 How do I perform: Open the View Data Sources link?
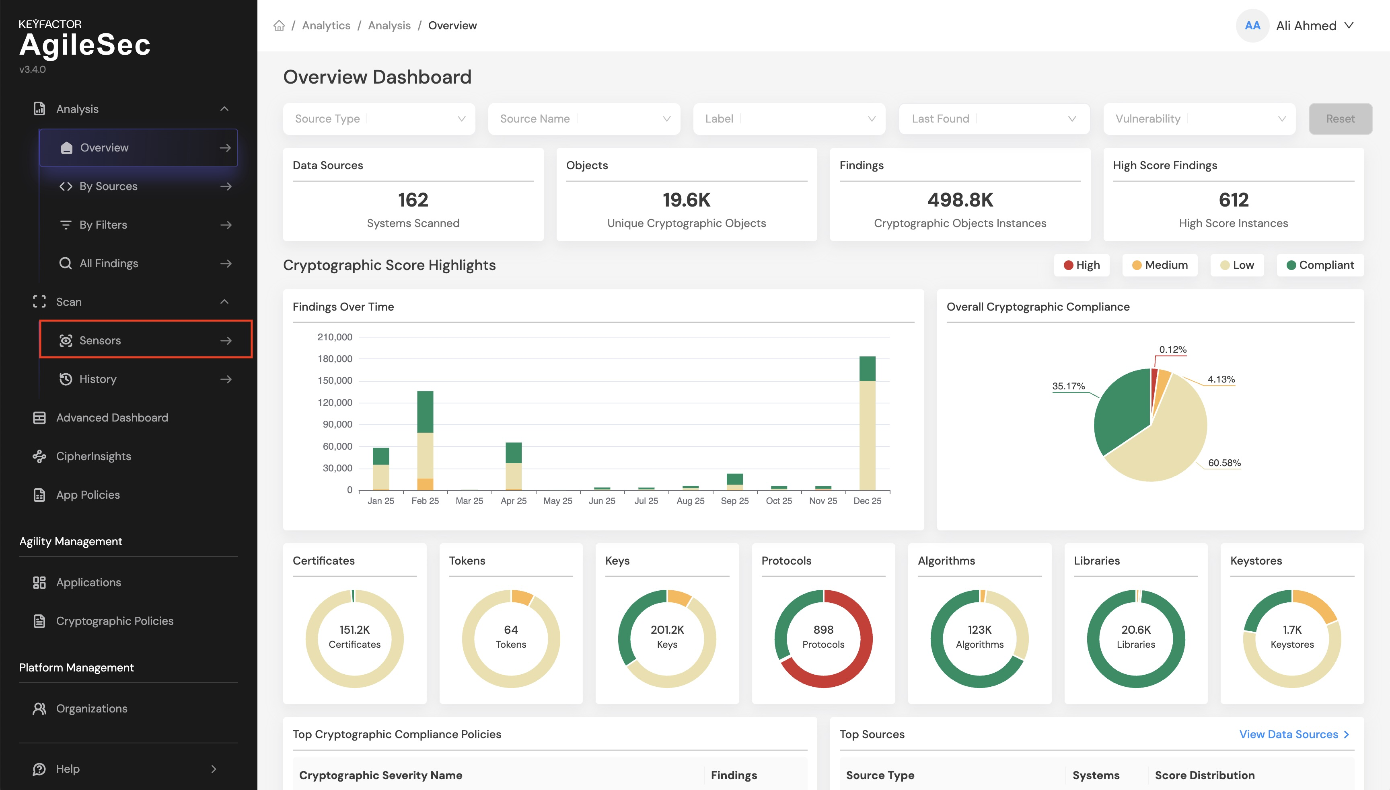[1294, 734]
